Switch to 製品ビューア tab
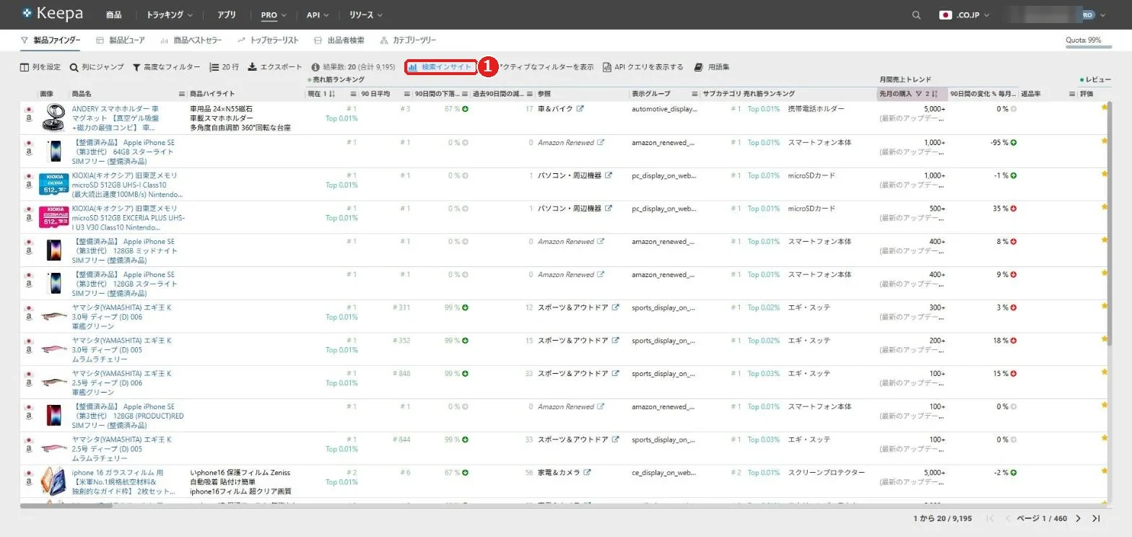Image resolution: width=1132 pixels, height=537 pixels. click(x=121, y=40)
